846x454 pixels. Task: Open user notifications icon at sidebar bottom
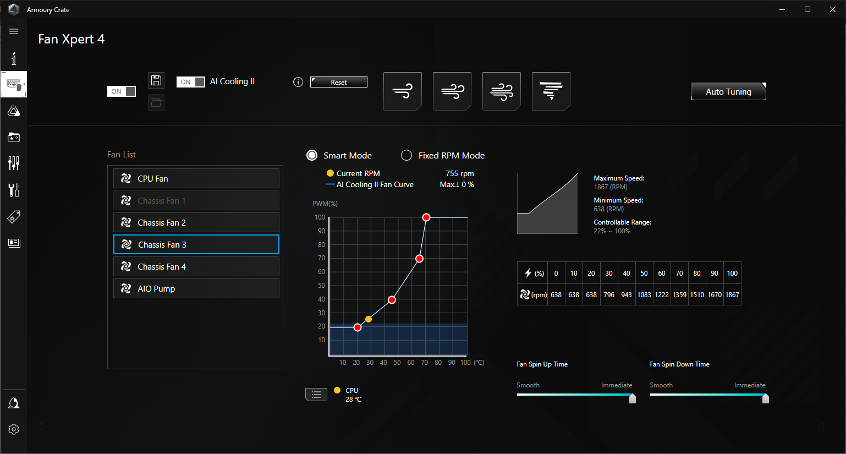tap(14, 403)
